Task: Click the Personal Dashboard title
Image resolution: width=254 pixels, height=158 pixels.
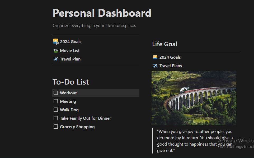Action: coord(102,13)
